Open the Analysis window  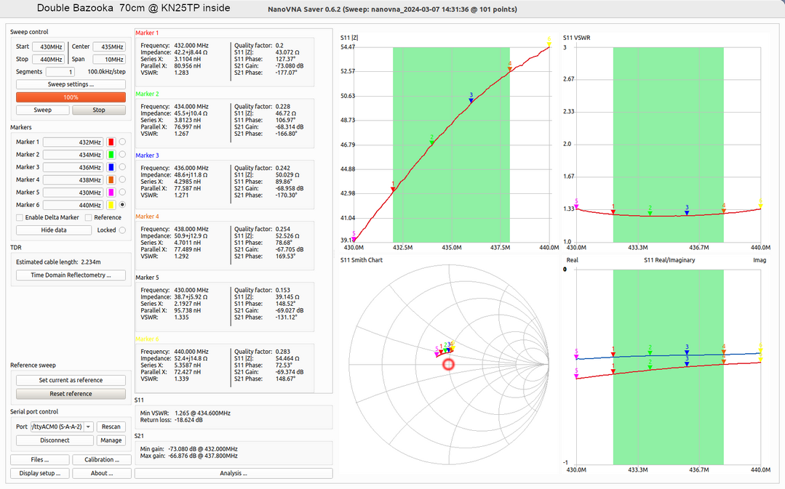234,473
